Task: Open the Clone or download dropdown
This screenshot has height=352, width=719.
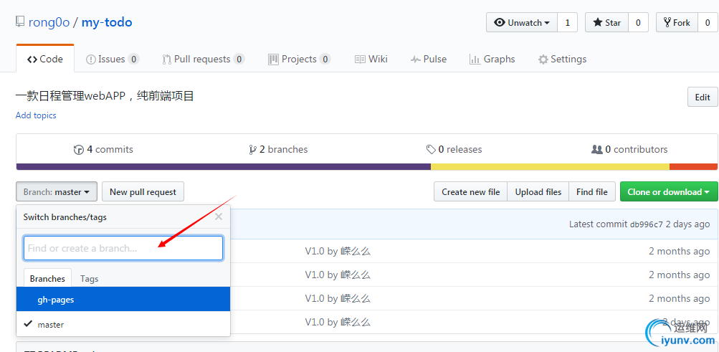Action: (x=669, y=191)
